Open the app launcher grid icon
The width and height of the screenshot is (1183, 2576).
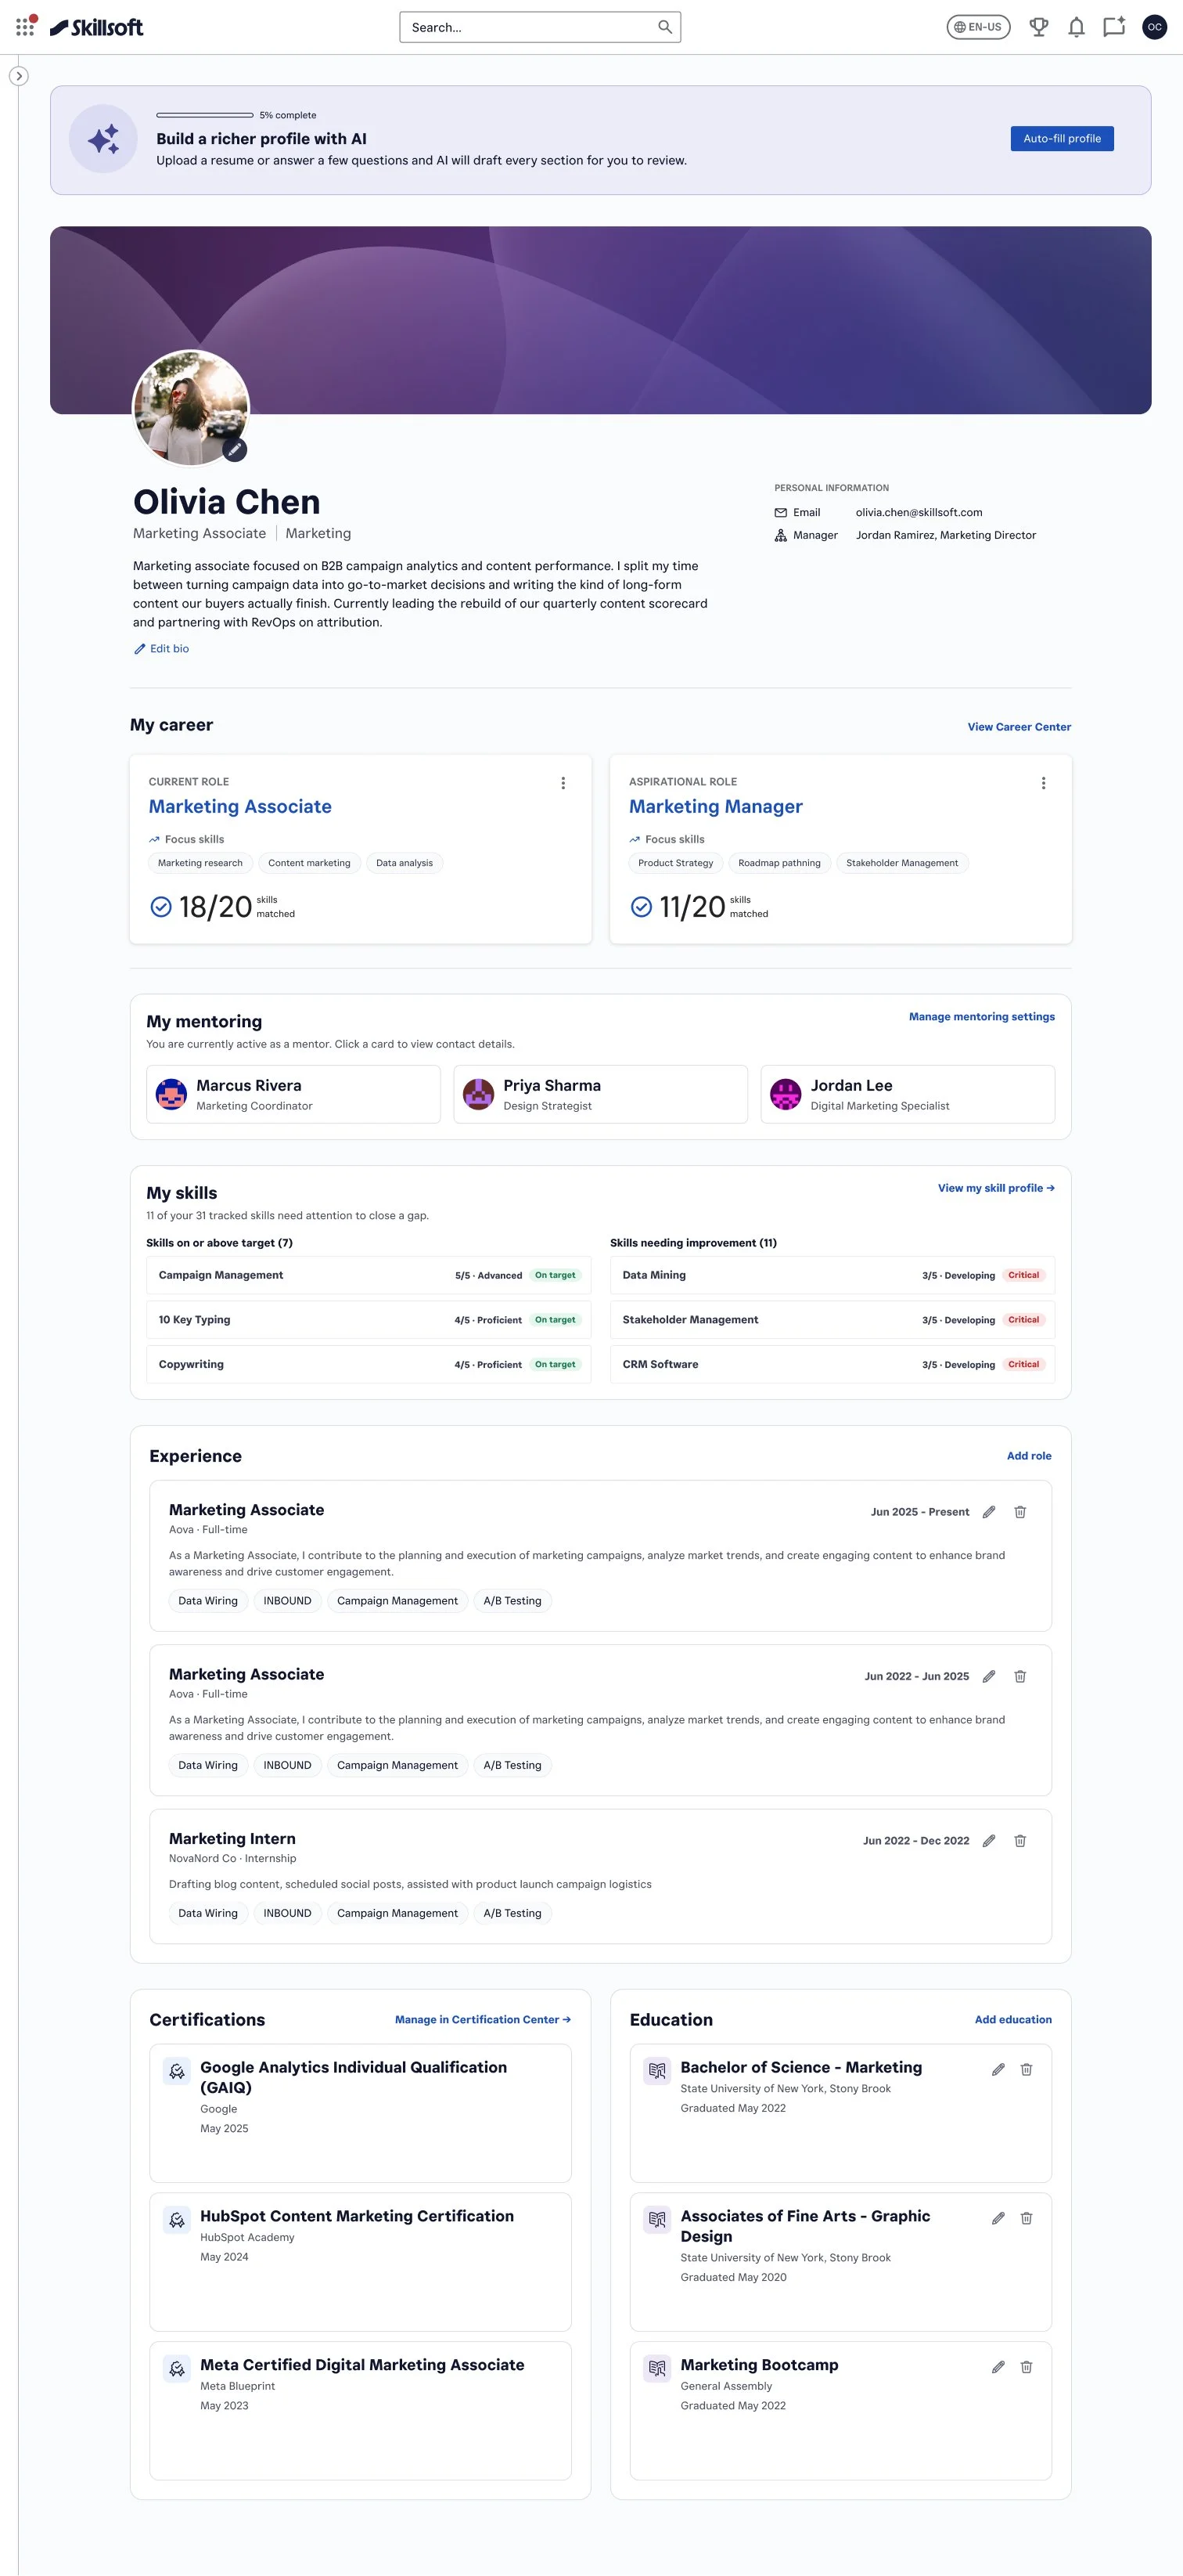pyautogui.click(x=25, y=26)
